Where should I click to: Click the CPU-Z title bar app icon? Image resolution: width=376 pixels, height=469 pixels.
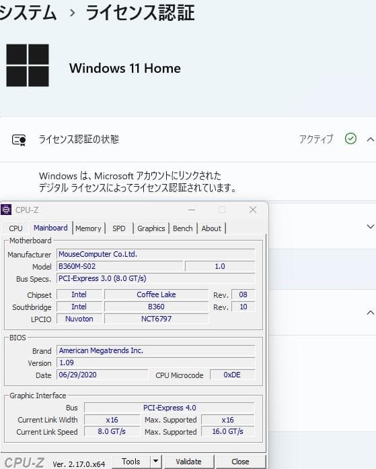[6, 210]
